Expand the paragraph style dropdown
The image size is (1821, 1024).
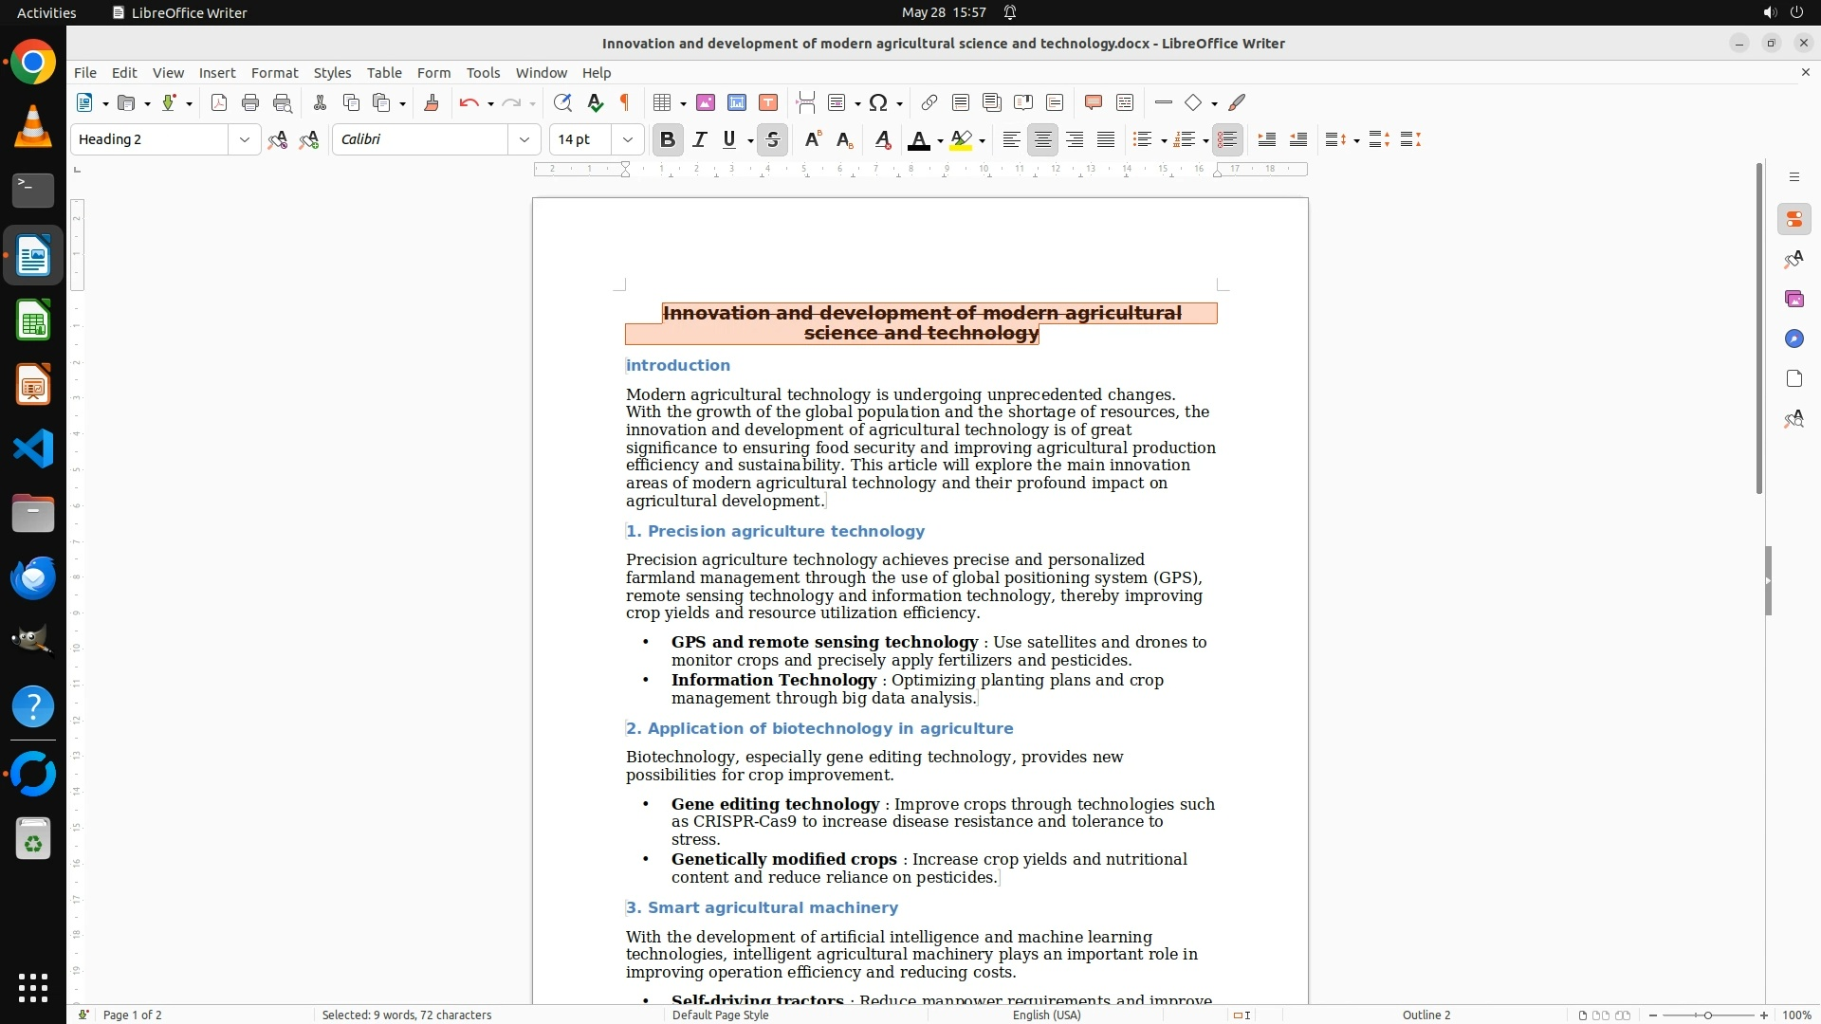tap(245, 140)
